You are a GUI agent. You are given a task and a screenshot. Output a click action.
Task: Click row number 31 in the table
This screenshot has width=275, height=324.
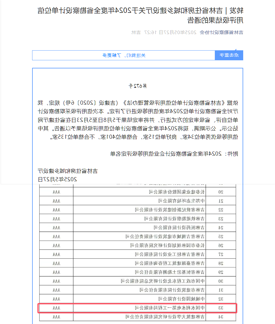tap(221, 290)
